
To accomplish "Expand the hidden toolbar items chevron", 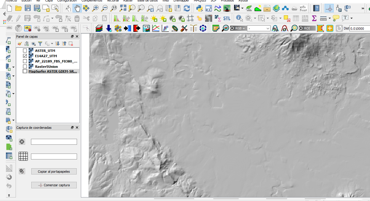I will (363, 9).
